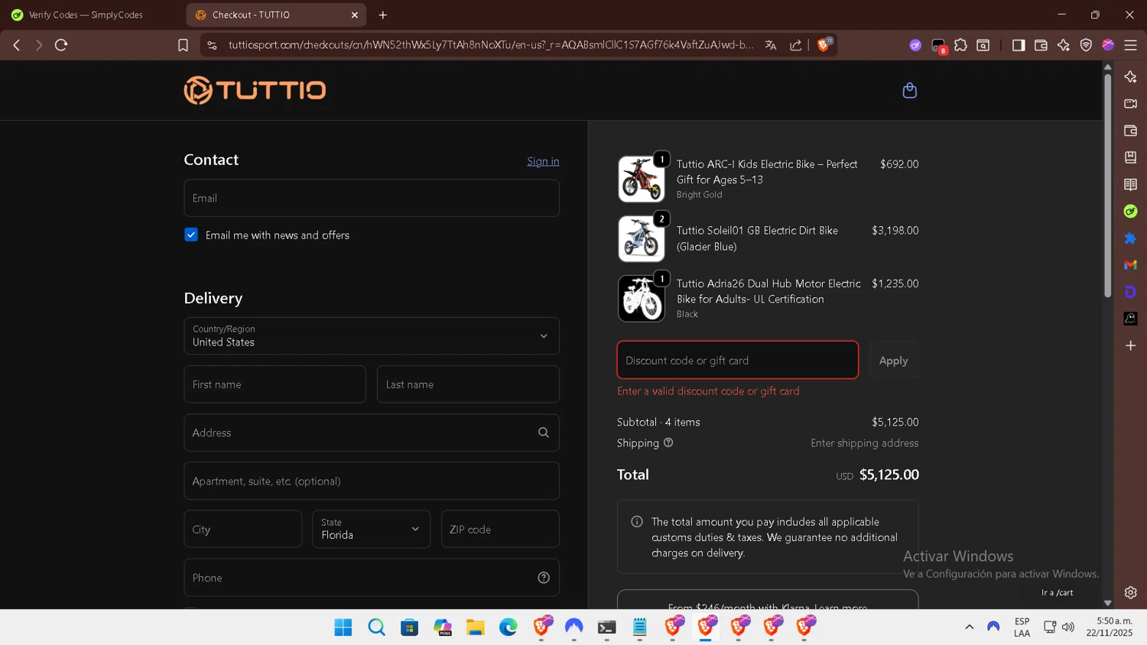
Task: Reload the checkout page
Action: coord(61,45)
